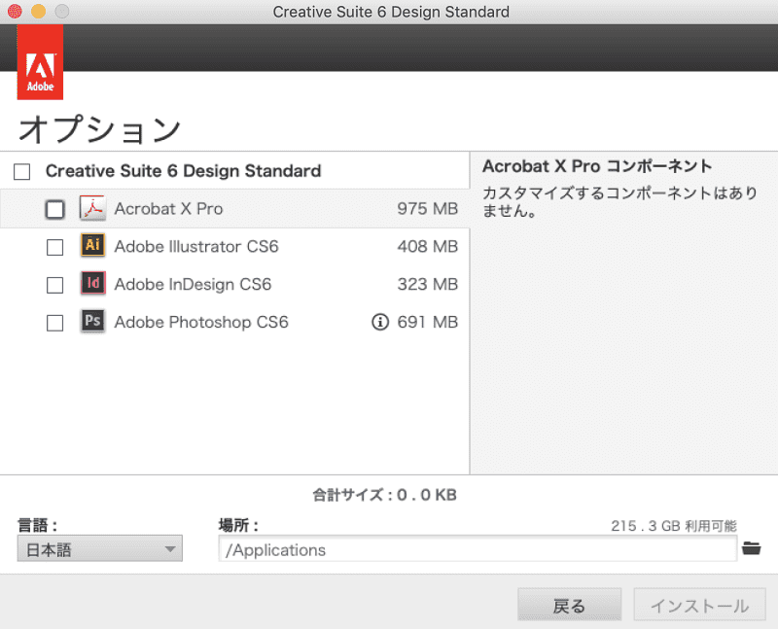Click the インストール install button
The width and height of the screenshot is (778, 629).
(x=699, y=605)
